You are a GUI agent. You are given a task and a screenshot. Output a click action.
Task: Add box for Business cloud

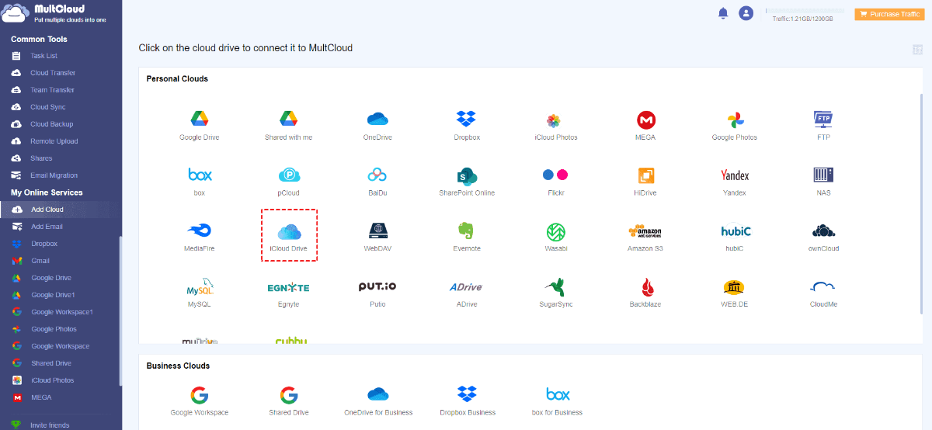click(557, 401)
